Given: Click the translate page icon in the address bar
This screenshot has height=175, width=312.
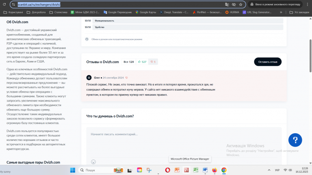Looking at the screenshot, I should (x=227, y=4).
